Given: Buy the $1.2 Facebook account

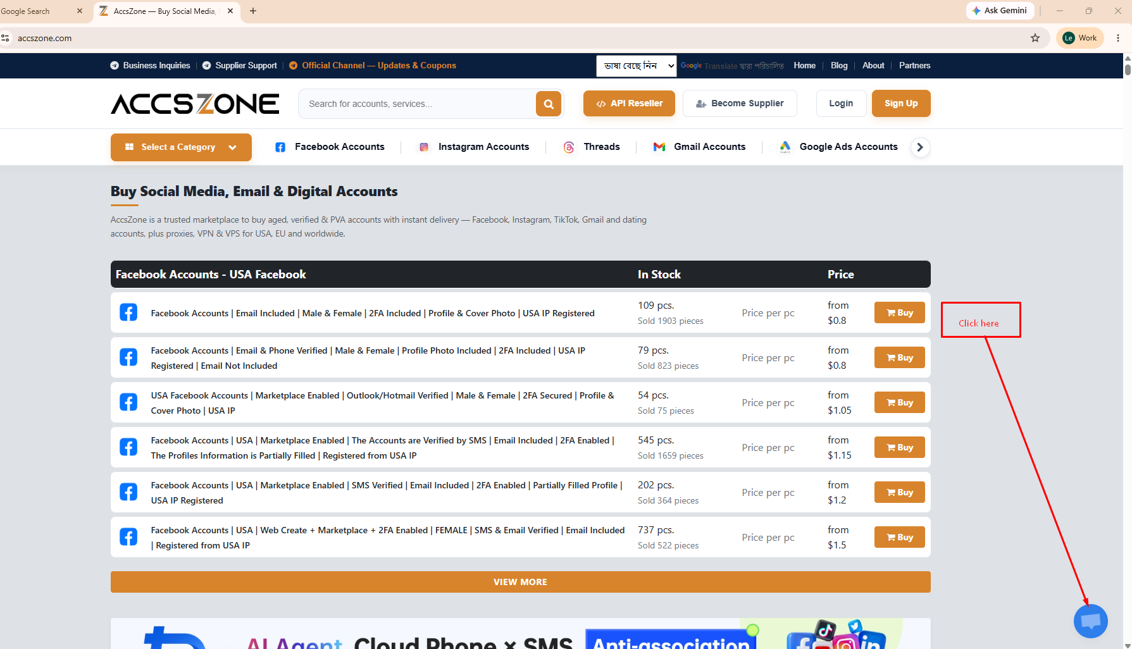Looking at the screenshot, I should tap(900, 492).
